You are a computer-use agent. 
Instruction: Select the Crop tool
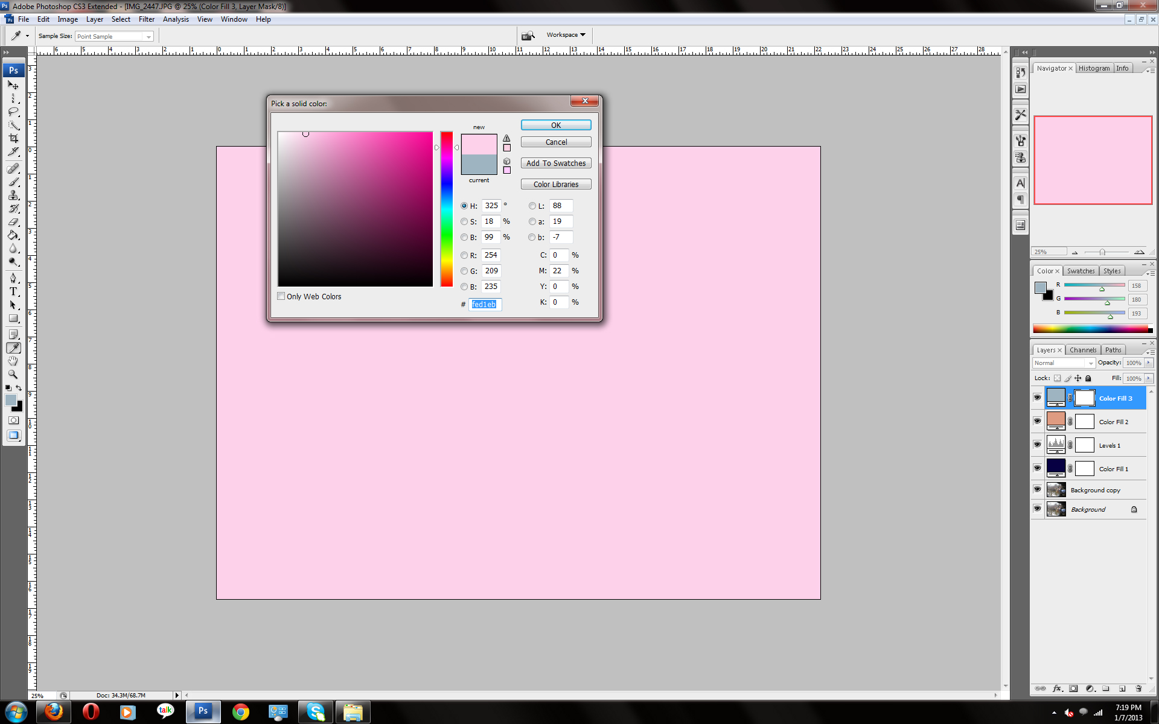point(13,138)
